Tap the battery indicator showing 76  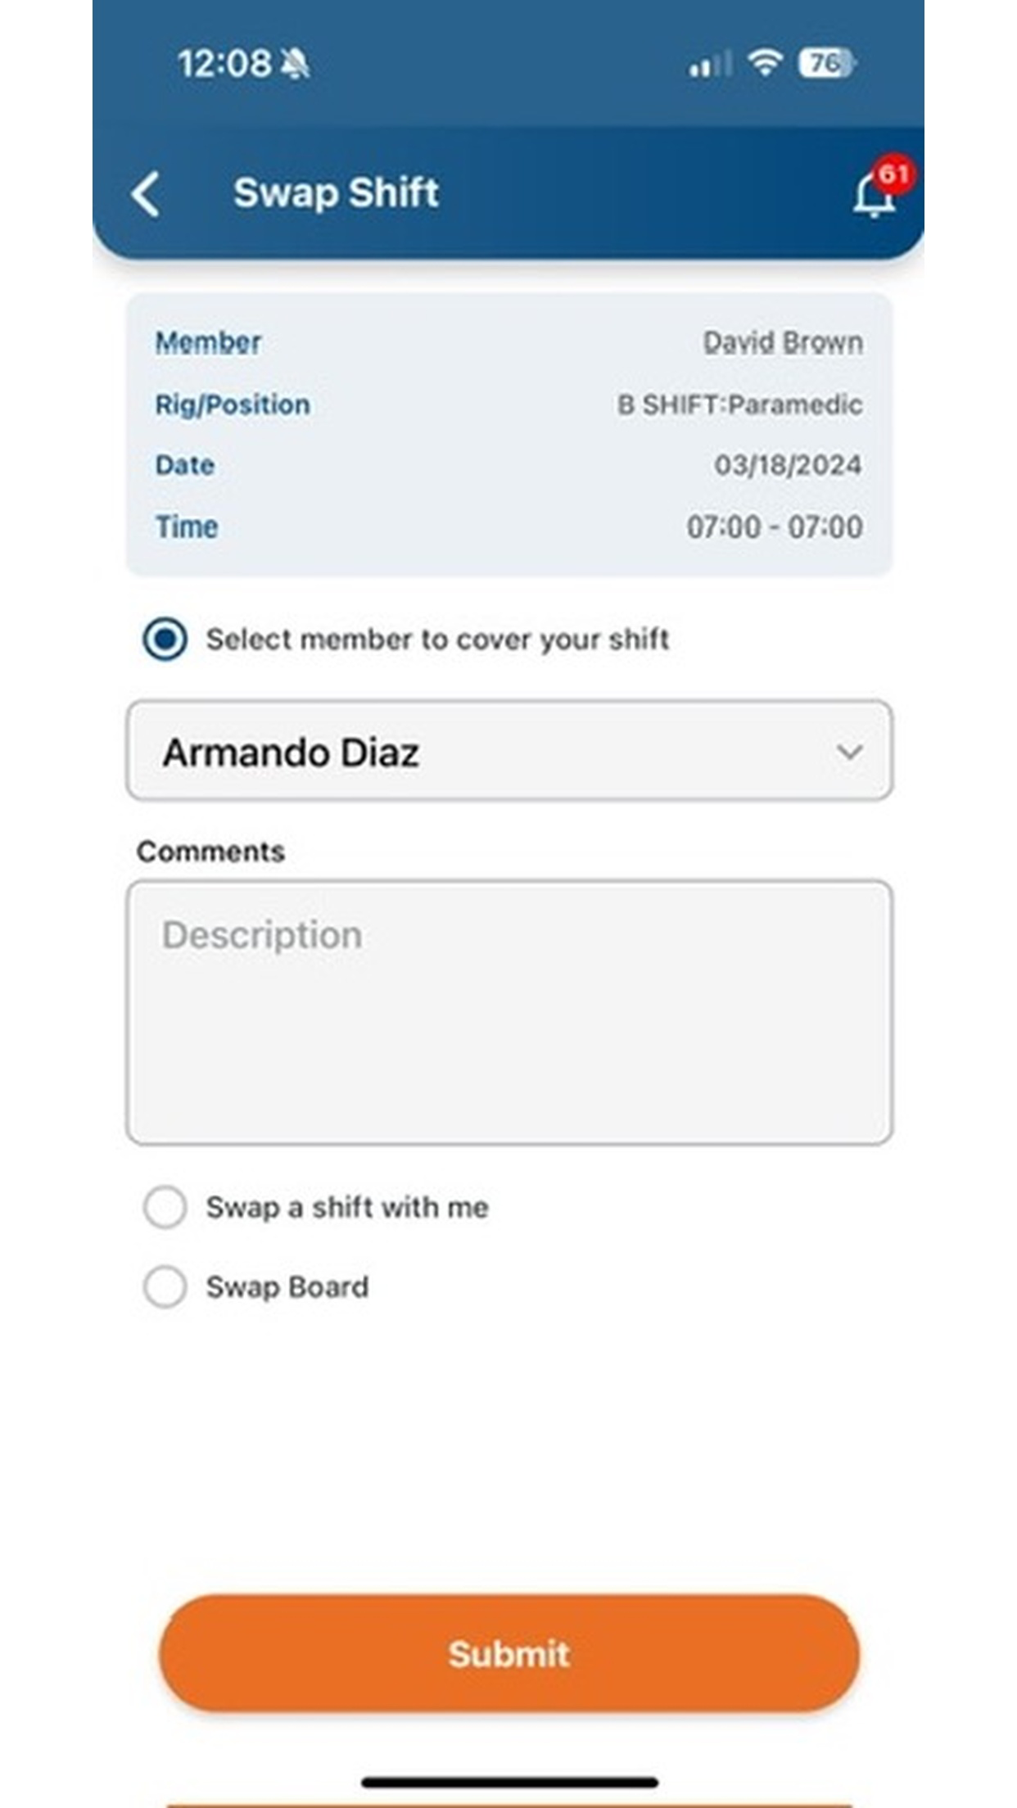[x=827, y=63]
